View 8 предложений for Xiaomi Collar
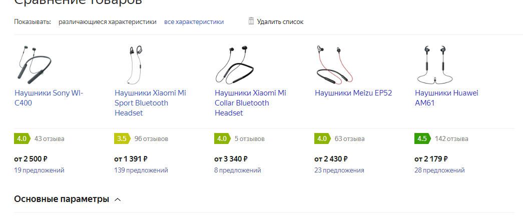Viewport: 523px width, 218px height. tap(238, 170)
